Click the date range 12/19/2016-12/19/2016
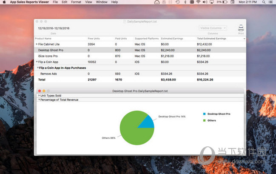The image size is (276, 174). point(54,28)
